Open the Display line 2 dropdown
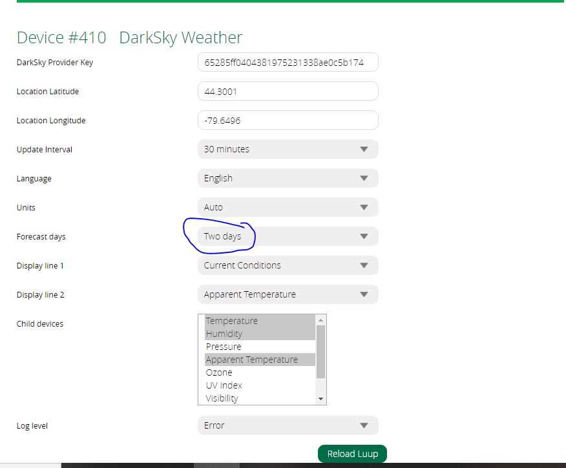 point(288,294)
